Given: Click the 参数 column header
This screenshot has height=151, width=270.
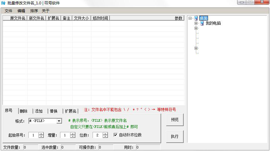Looking at the screenshot, I should click(147, 18).
